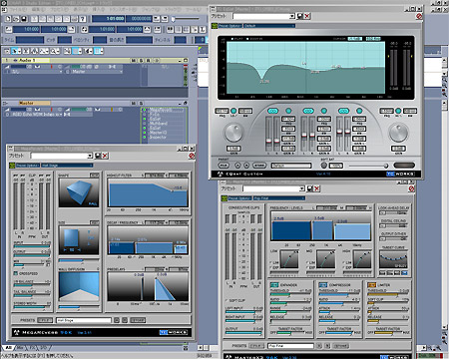Screen dimensions: 449x359
Task: Mute the Master bus with M button
Action: (x=134, y=104)
